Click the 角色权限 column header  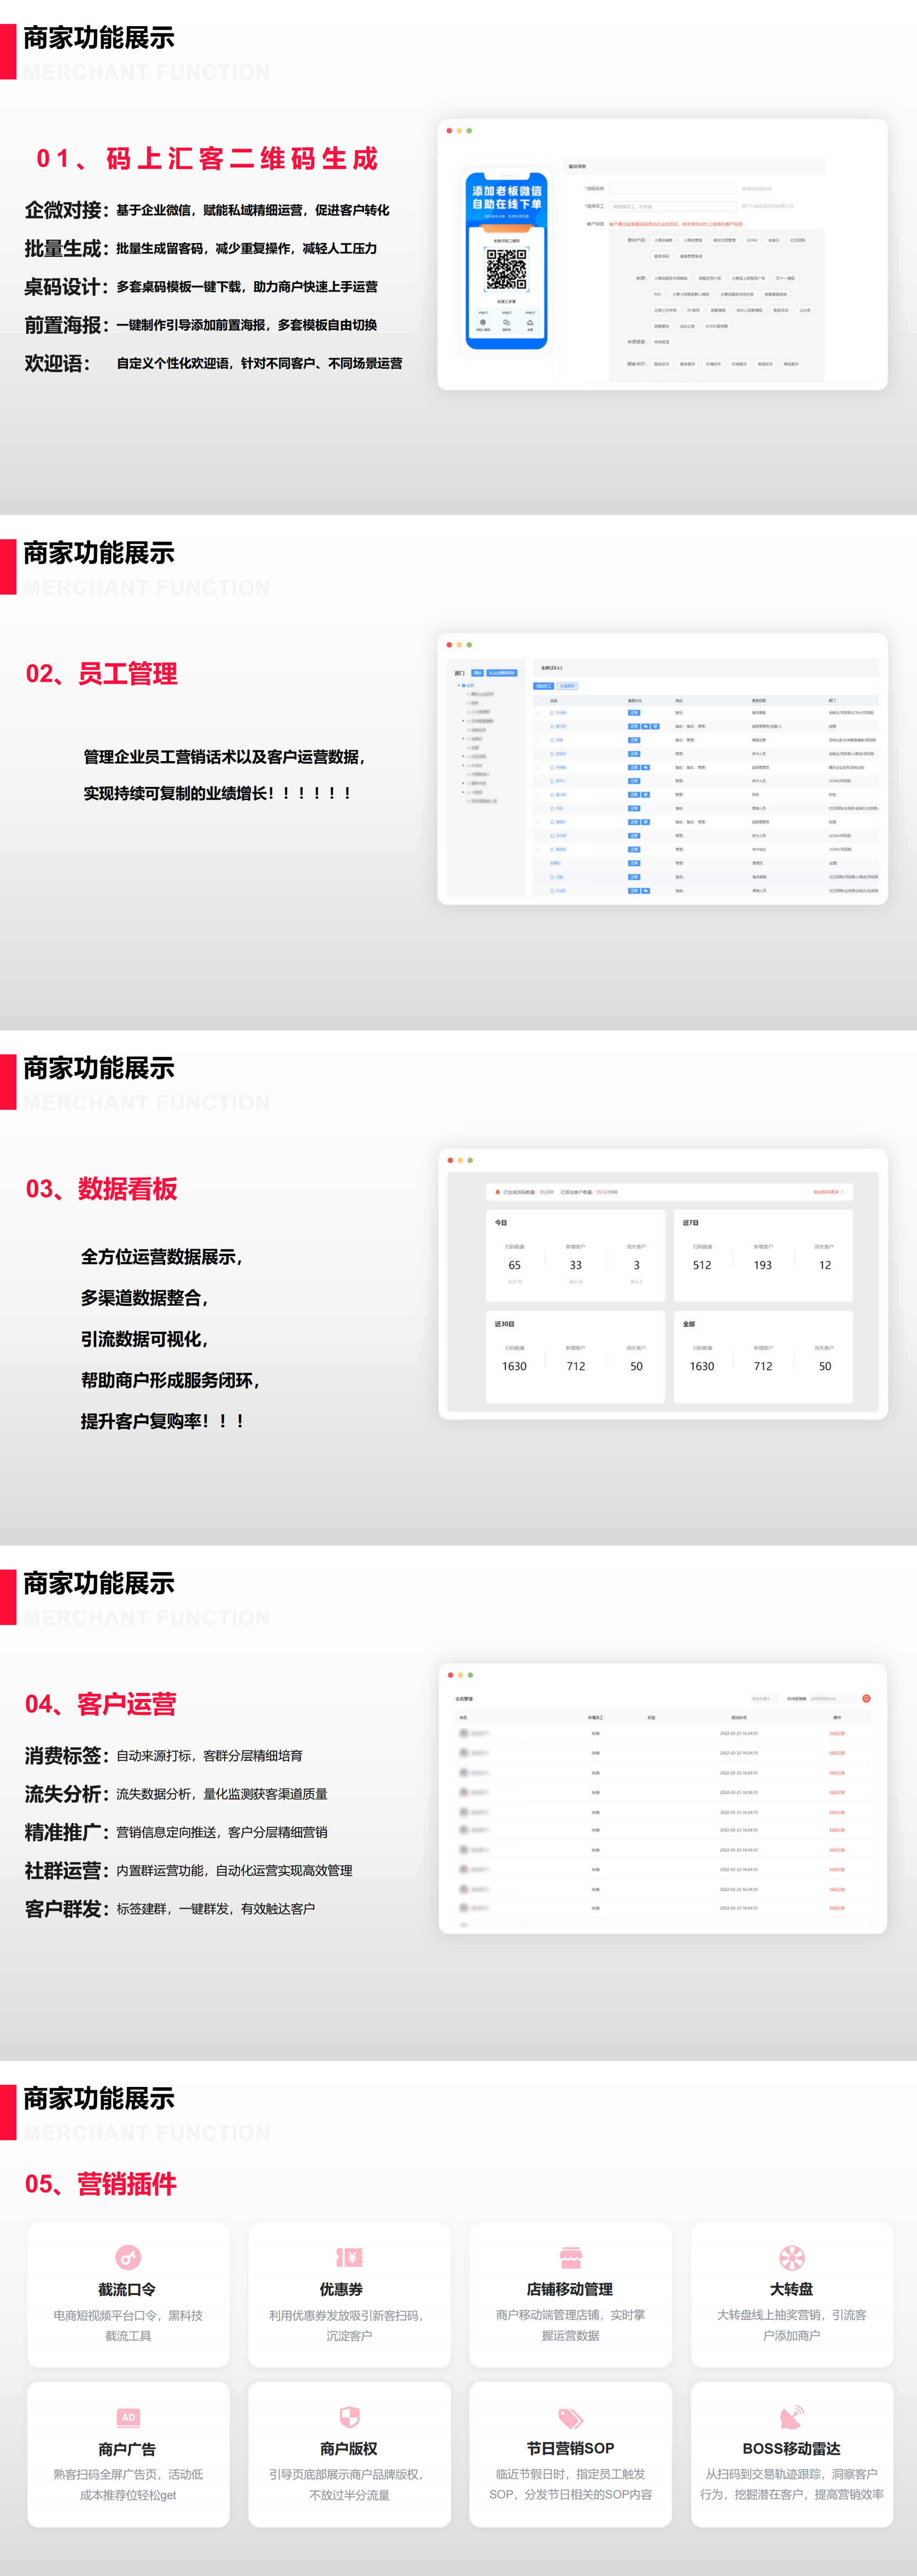(759, 700)
